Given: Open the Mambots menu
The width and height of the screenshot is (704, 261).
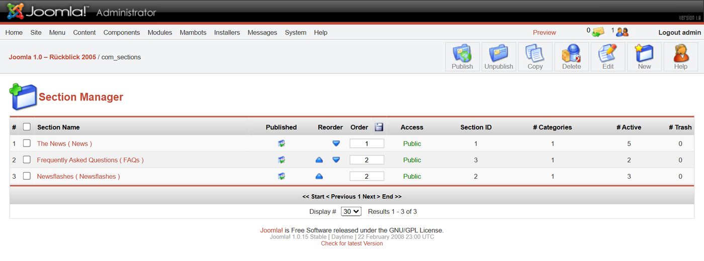Looking at the screenshot, I should (x=193, y=32).
